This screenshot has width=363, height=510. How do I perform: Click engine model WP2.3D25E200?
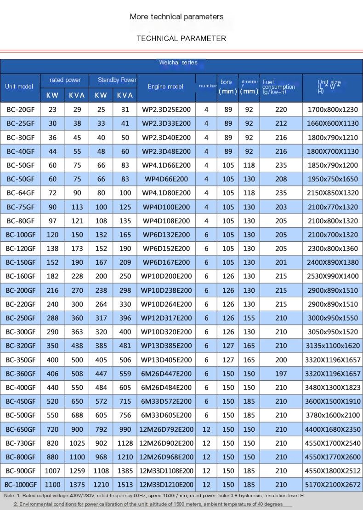[166, 110]
